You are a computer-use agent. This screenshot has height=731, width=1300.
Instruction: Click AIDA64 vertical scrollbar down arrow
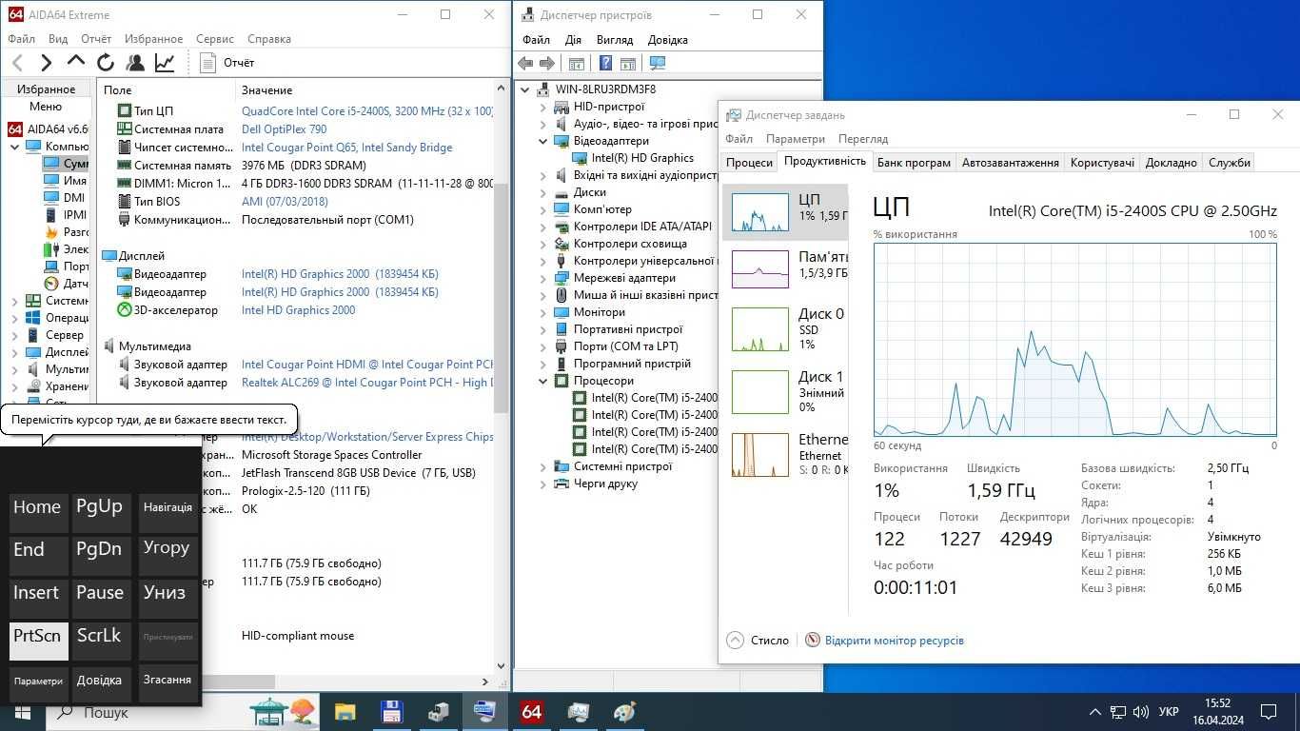click(502, 667)
